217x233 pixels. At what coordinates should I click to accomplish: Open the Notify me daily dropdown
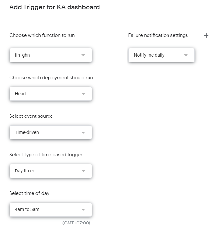coord(161,55)
